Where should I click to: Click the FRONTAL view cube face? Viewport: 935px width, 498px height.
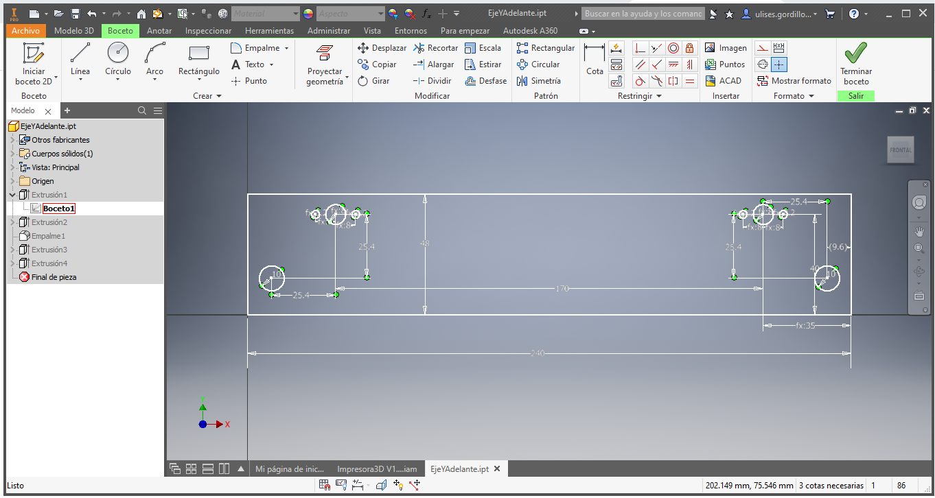tap(901, 150)
